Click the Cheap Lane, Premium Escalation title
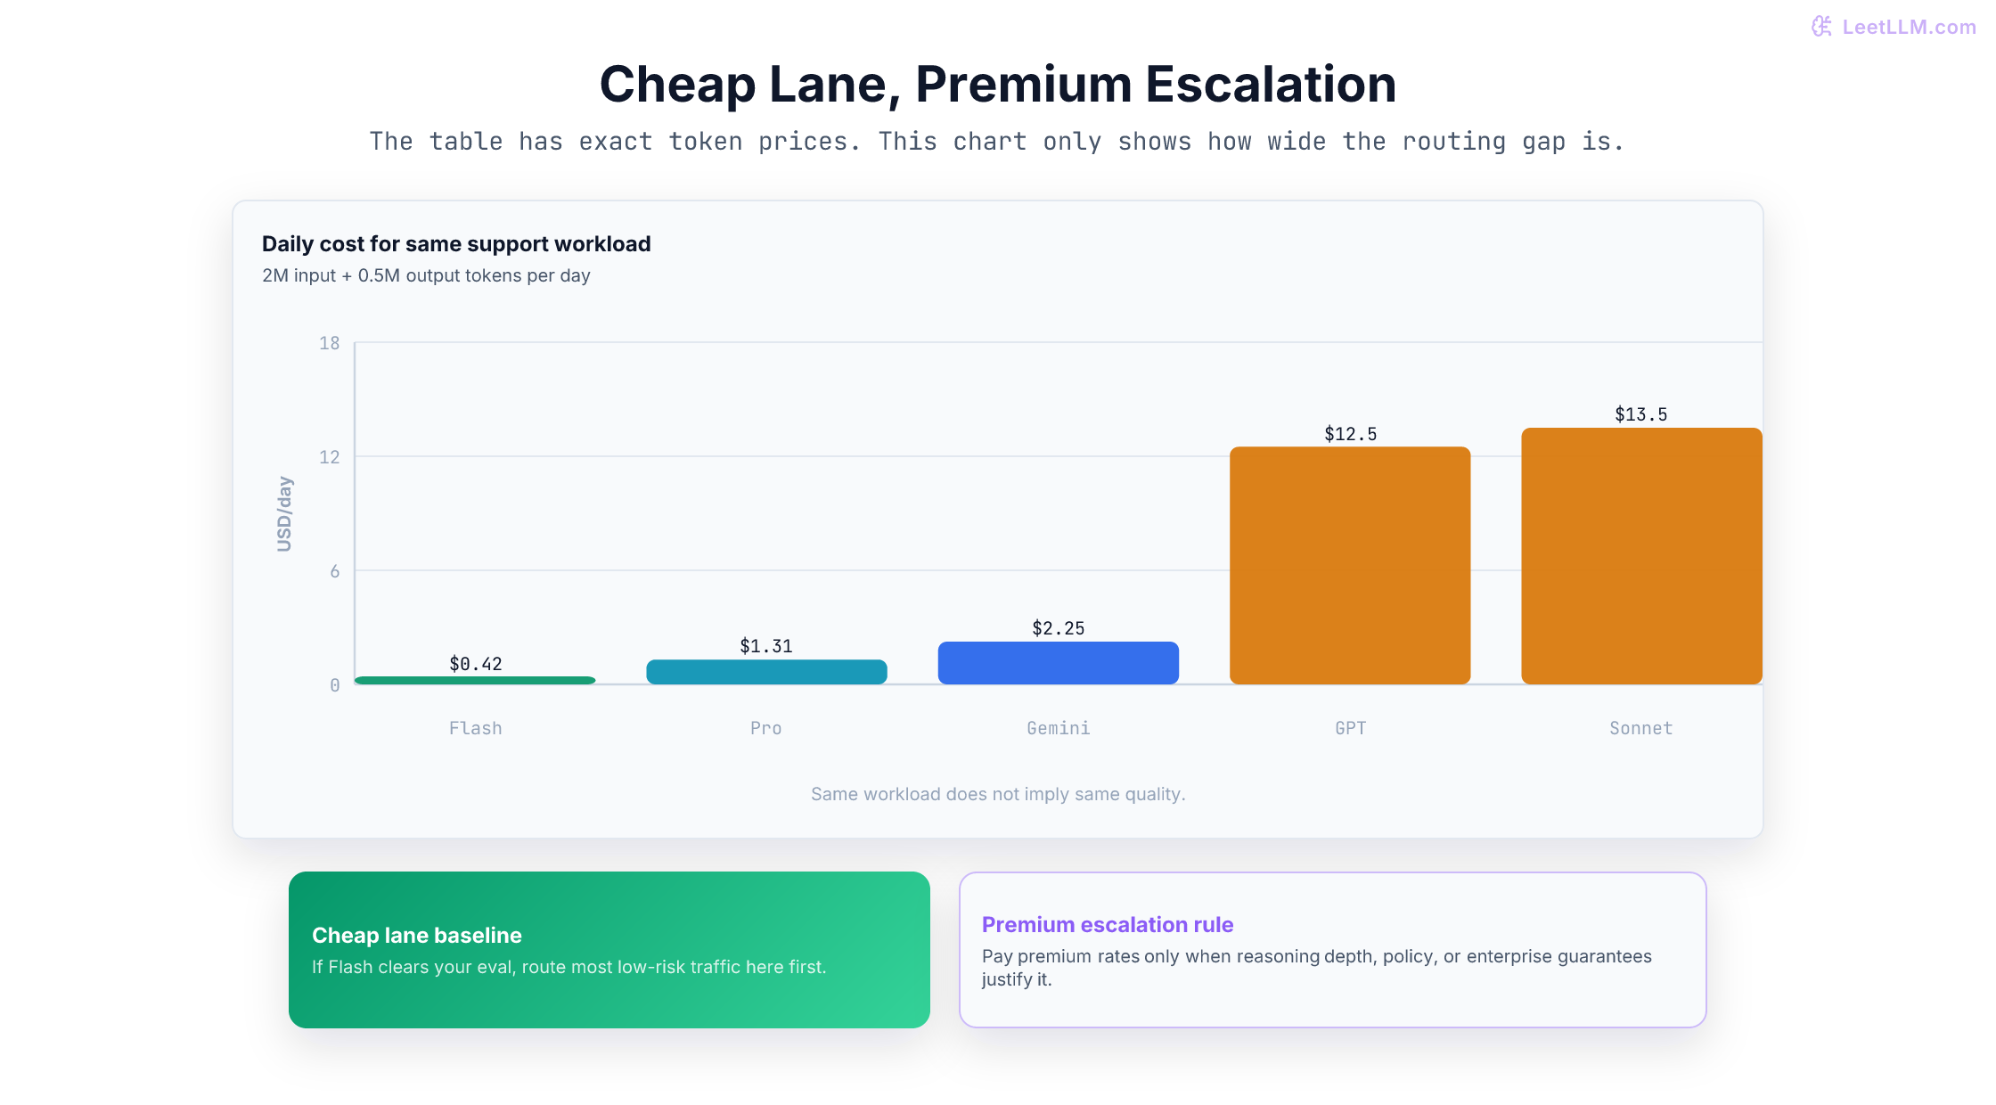 point(997,85)
